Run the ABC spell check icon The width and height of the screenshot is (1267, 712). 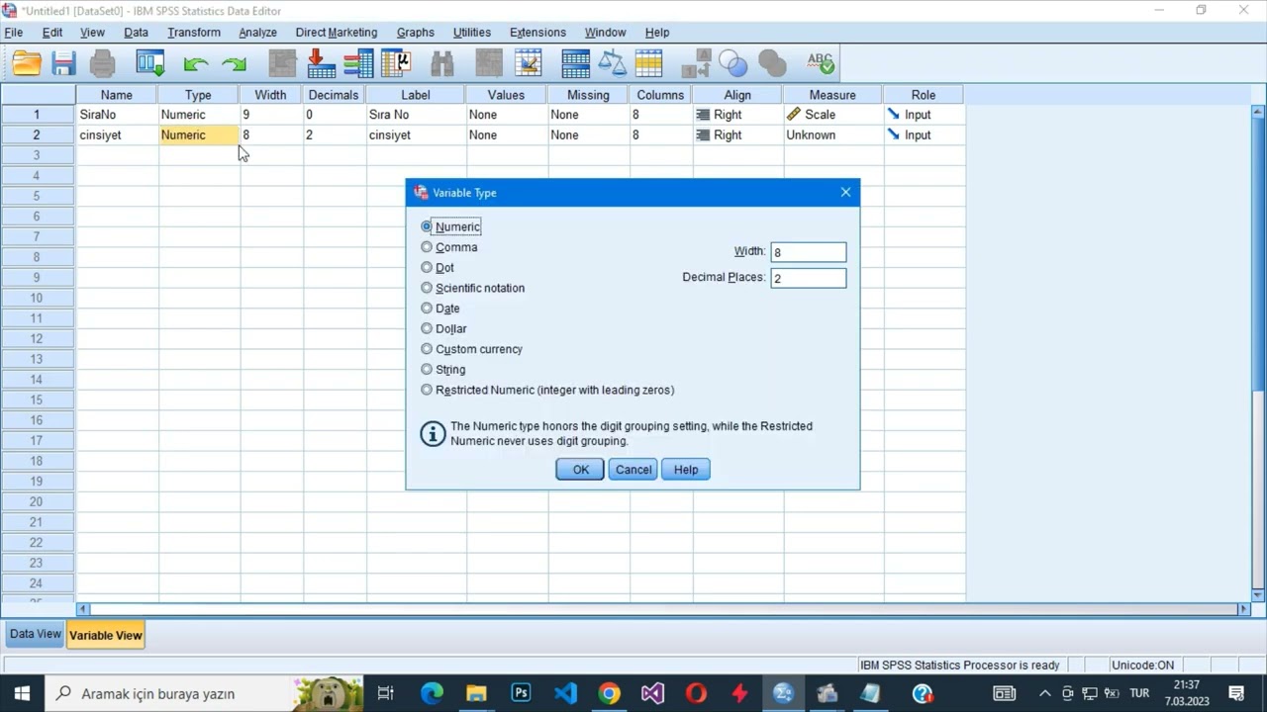pyautogui.click(x=821, y=64)
